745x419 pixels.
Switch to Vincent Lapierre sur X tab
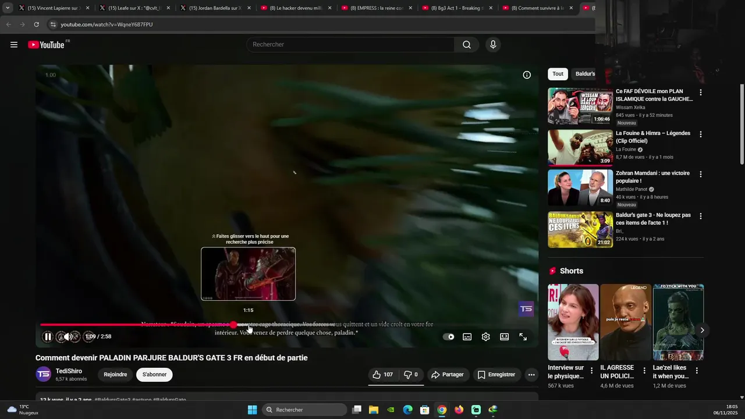pos(52,8)
